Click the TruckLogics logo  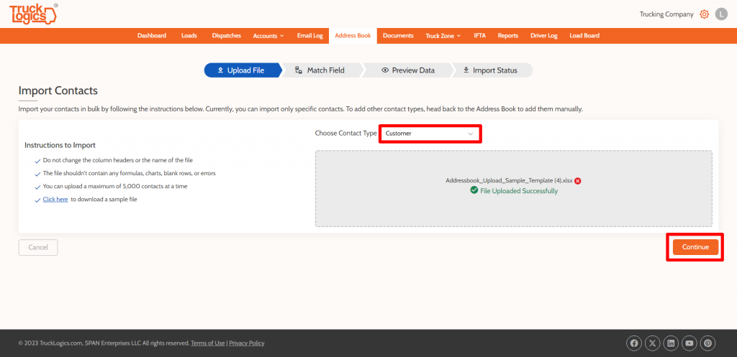(x=33, y=14)
